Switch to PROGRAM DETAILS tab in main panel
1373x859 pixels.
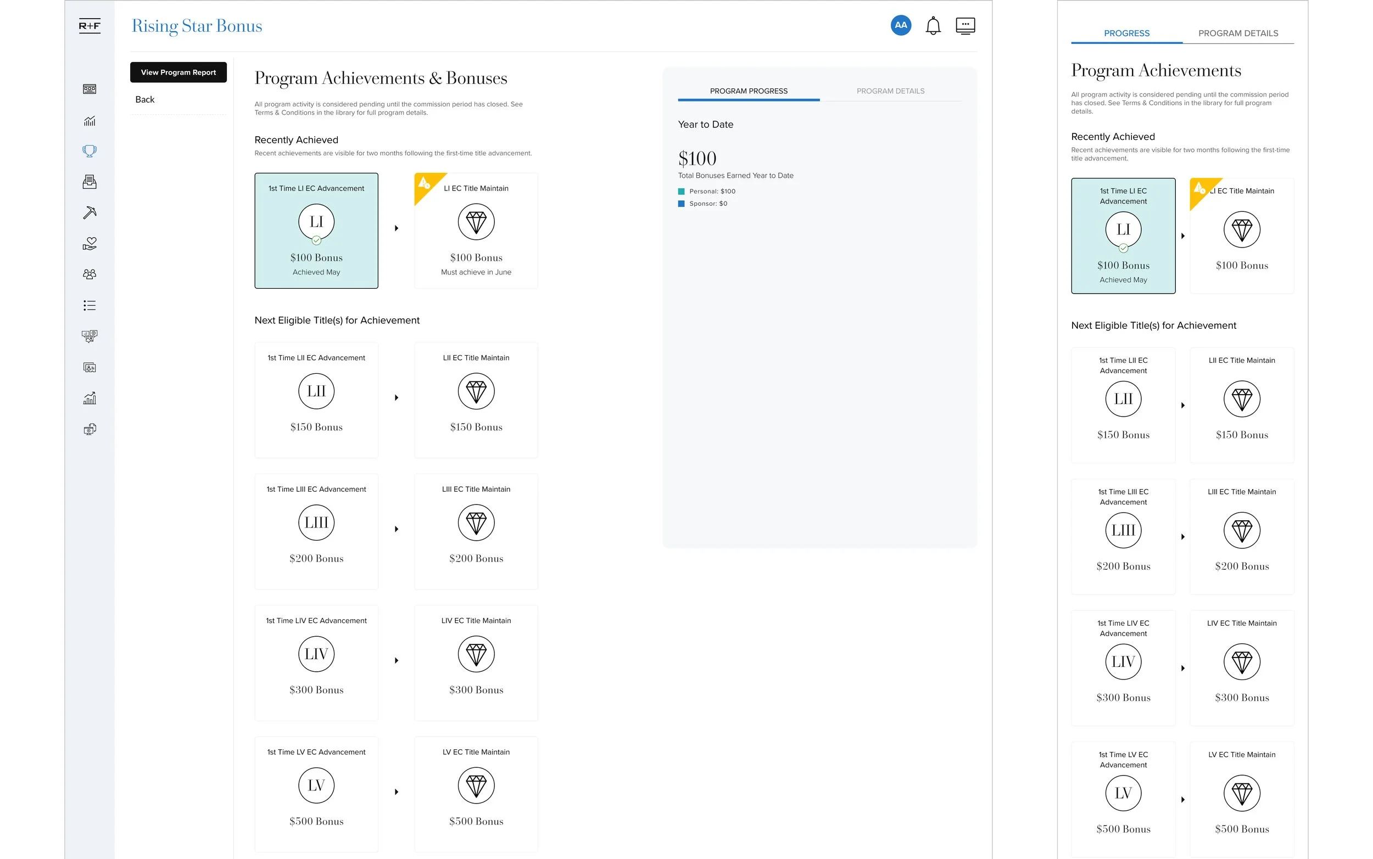[x=890, y=91]
